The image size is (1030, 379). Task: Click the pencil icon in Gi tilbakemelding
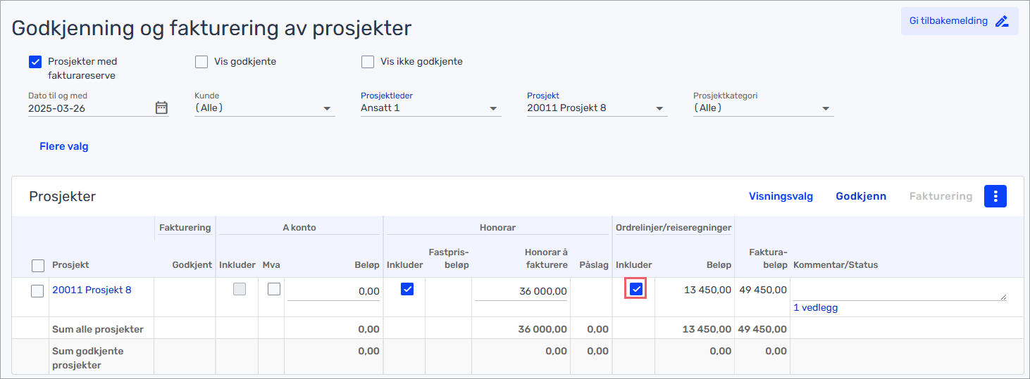[x=1002, y=21]
